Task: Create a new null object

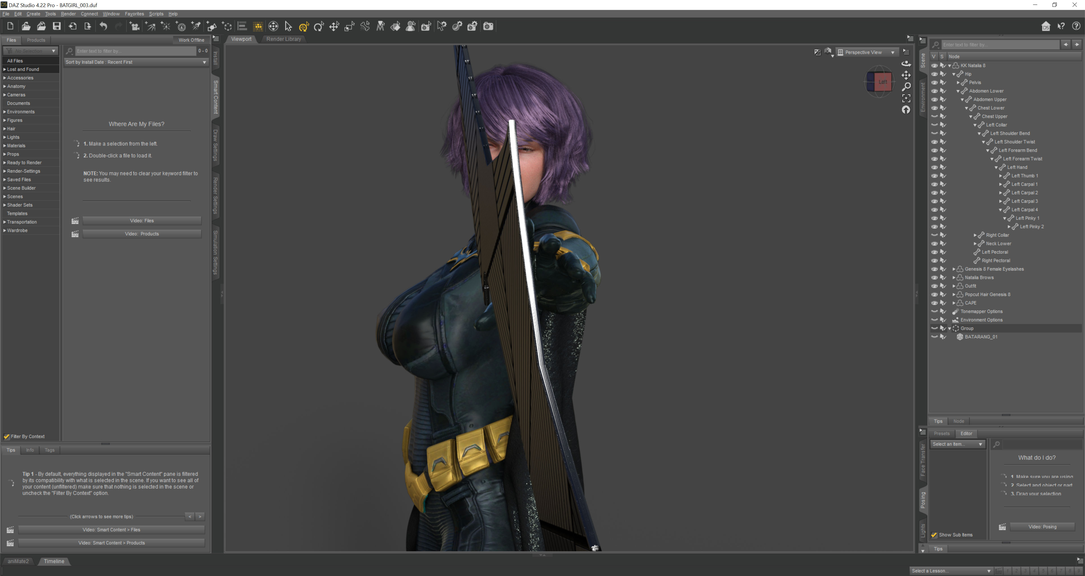Action: tap(227, 26)
